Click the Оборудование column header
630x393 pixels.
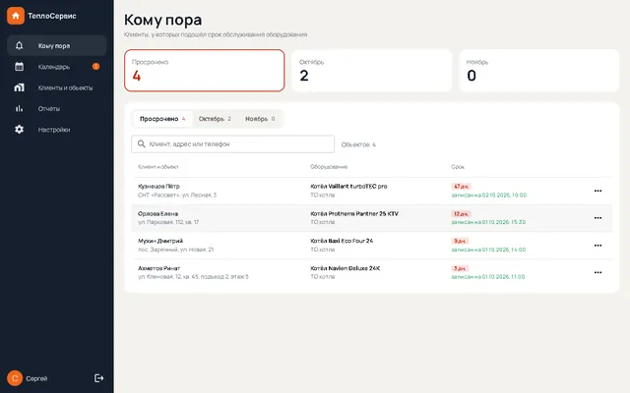click(329, 166)
